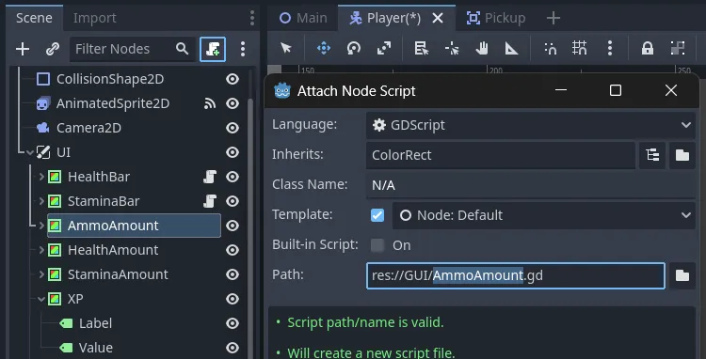Open the Main scene tab
706x359 pixels.
(303, 18)
